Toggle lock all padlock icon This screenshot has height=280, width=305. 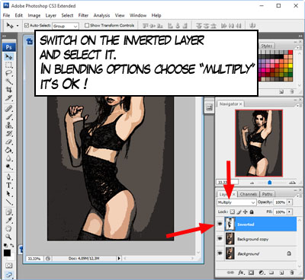click(x=252, y=212)
